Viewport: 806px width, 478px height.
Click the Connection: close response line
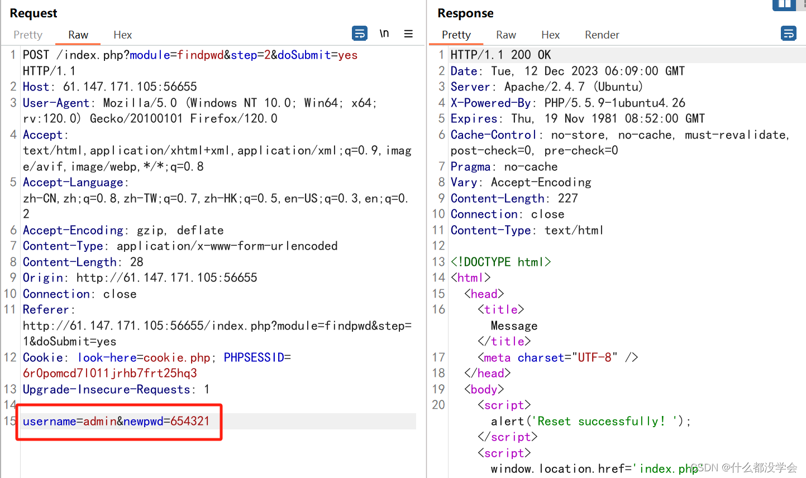507,214
